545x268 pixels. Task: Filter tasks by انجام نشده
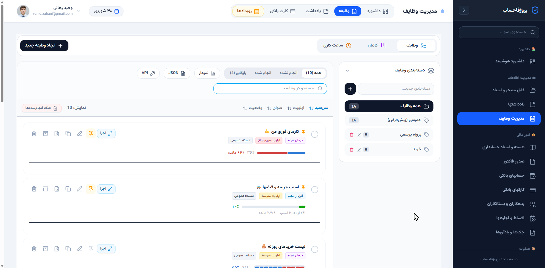[288, 73]
